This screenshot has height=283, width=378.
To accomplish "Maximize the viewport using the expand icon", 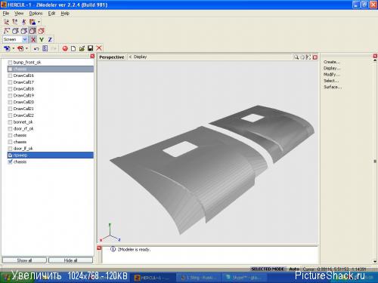I will coord(308,57).
